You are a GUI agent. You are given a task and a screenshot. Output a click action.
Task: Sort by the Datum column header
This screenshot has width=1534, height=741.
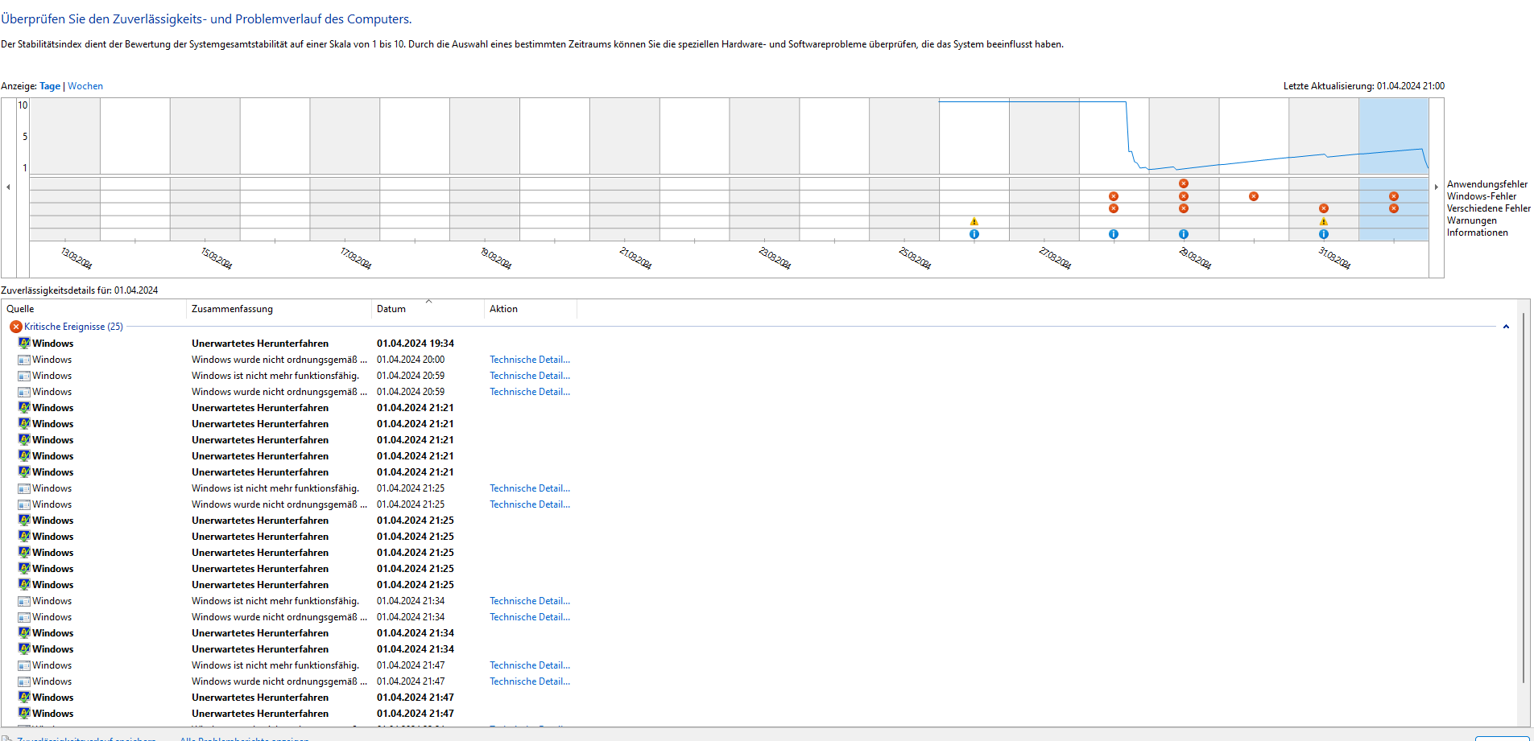tap(428, 309)
